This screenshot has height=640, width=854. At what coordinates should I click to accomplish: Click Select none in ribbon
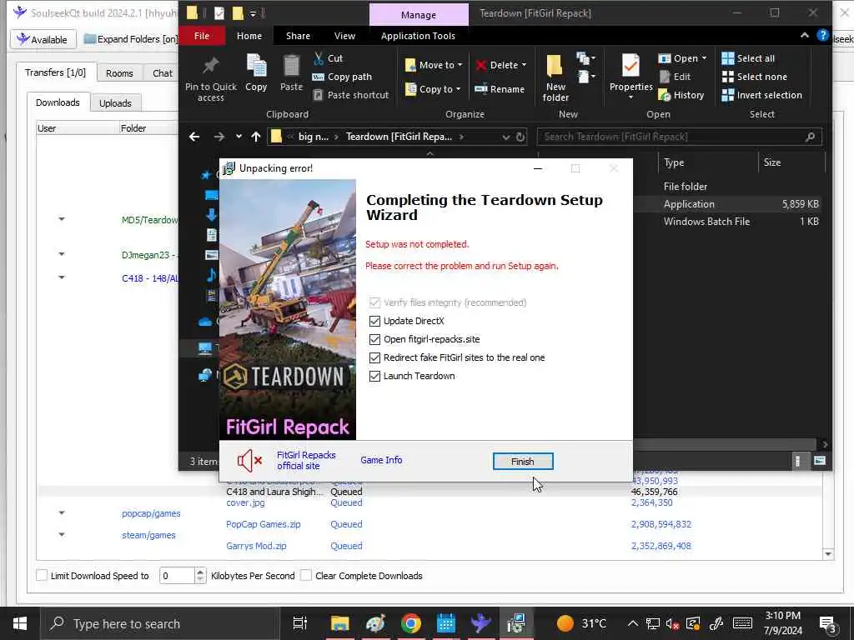click(754, 77)
